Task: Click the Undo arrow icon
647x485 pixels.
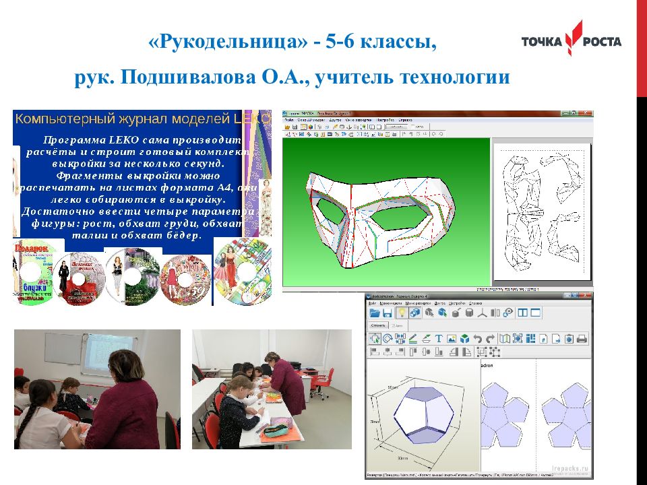Action: [x=478, y=338]
